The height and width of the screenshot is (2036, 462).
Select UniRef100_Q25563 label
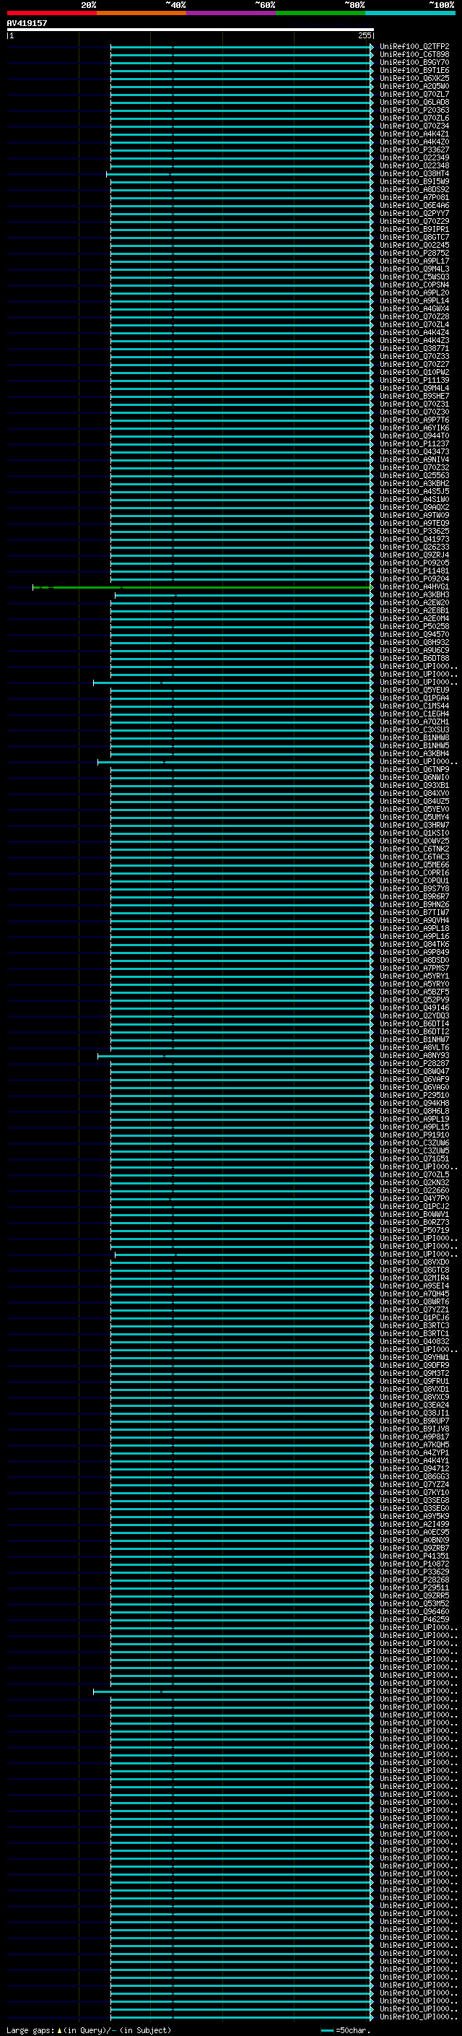(414, 475)
